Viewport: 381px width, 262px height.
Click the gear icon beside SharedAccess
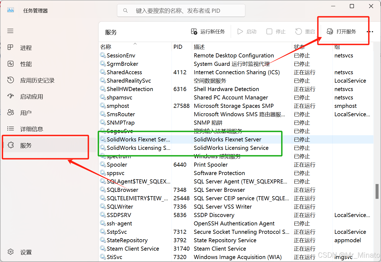tap(103, 72)
